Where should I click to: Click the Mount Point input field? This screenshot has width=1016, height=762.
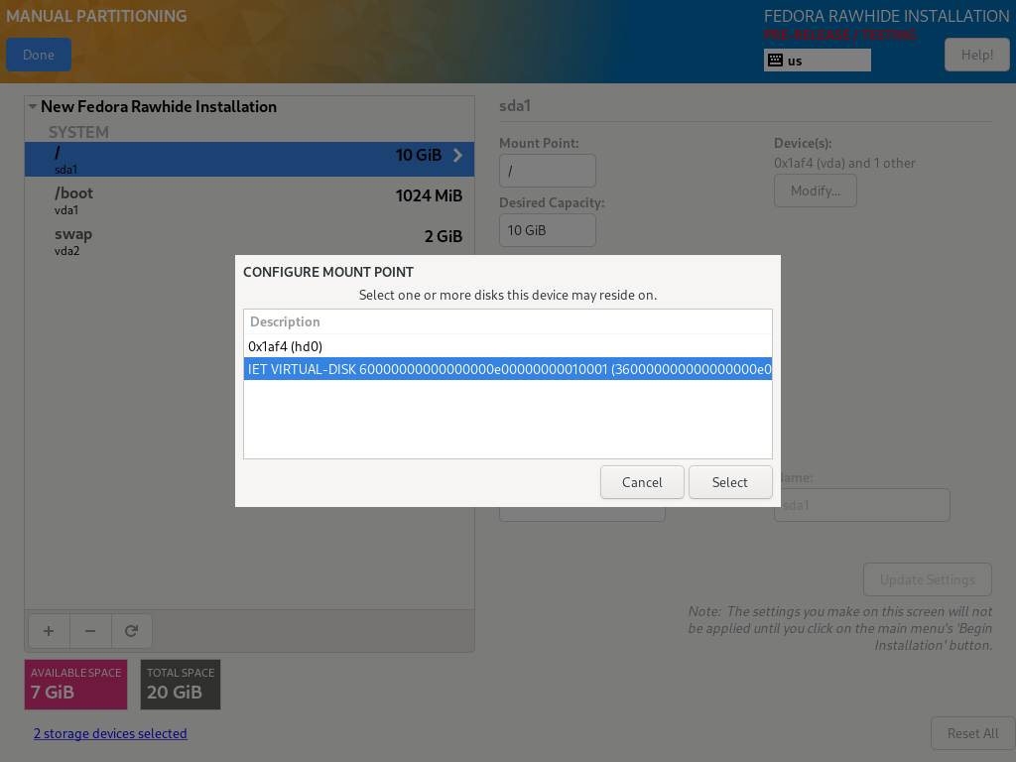click(548, 171)
